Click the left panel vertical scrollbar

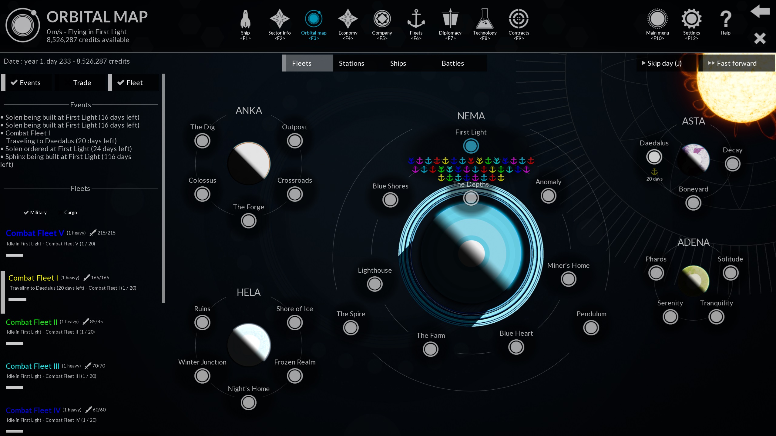coord(163,188)
